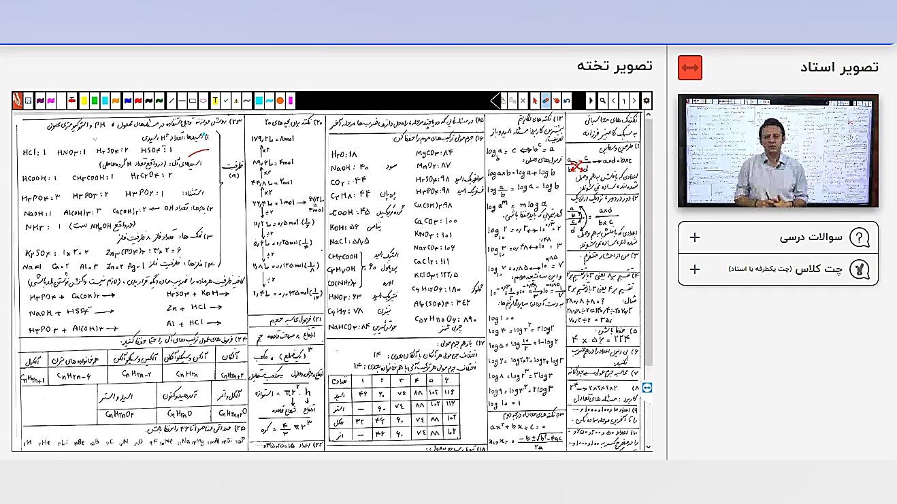Collapse the toolbar with the white triangle arrow
Image resolution: width=897 pixels, height=504 pixels.
click(x=495, y=101)
